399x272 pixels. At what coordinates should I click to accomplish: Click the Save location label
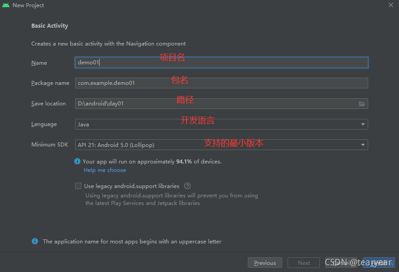[48, 104]
